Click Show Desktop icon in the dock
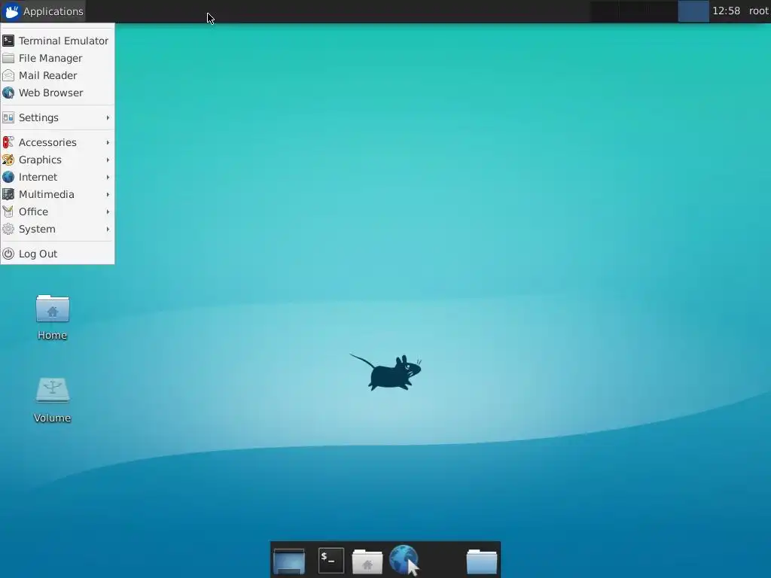This screenshot has width=771, height=578. (x=289, y=561)
